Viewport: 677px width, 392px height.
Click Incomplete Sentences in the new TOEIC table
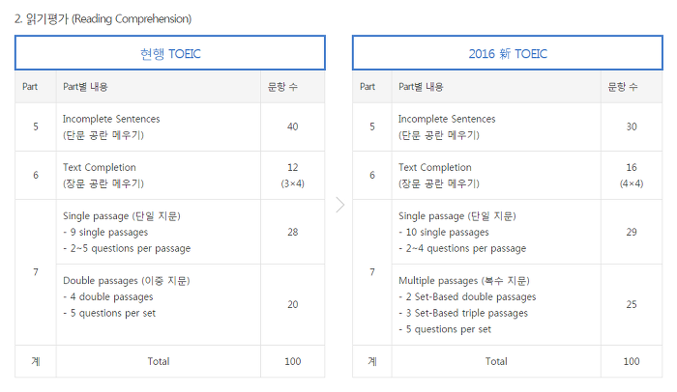click(x=447, y=119)
